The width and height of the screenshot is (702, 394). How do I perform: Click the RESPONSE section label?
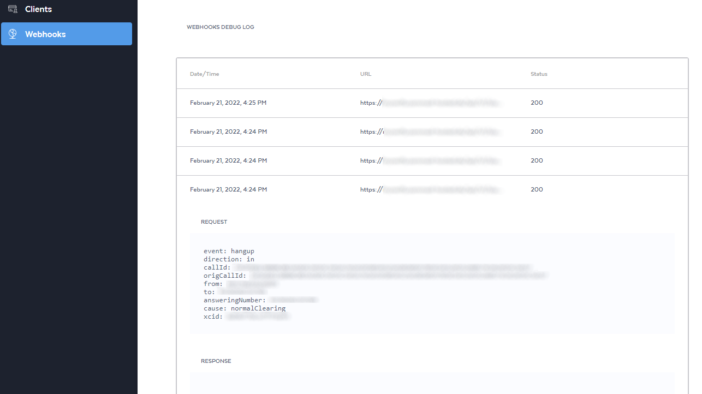tap(216, 361)
